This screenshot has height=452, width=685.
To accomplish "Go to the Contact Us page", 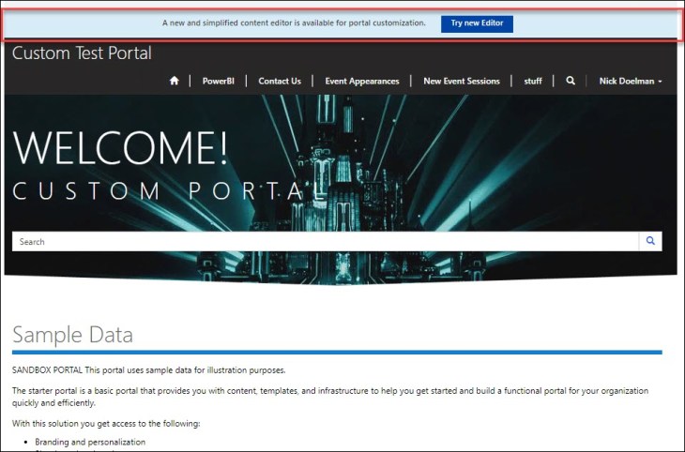I will 280,82.
